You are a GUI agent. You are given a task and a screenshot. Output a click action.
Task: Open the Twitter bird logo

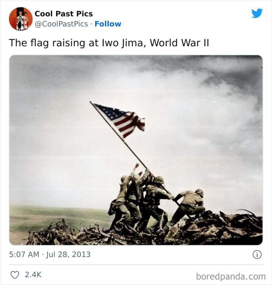(x=257, y=13)
